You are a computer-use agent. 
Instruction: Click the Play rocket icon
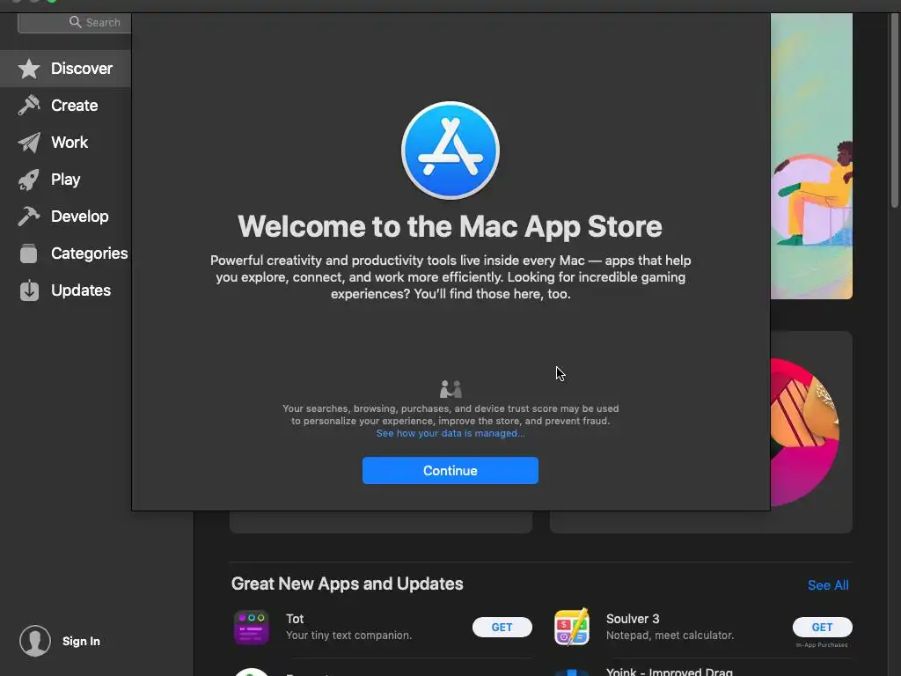click(29, 180)
